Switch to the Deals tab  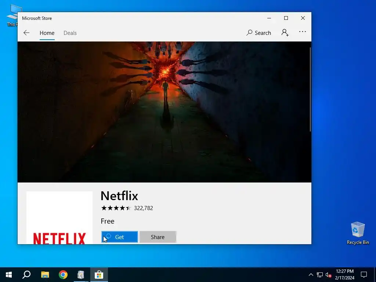(x=70, y=33)
